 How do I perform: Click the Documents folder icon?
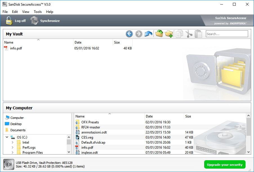click(x=7, y=130)
